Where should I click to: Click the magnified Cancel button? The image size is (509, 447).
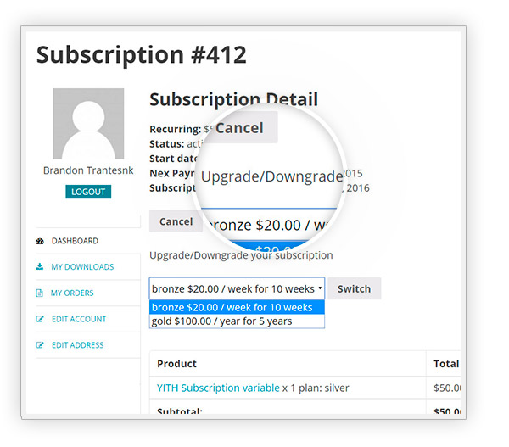pyautogui.click(x=240, y=128)
